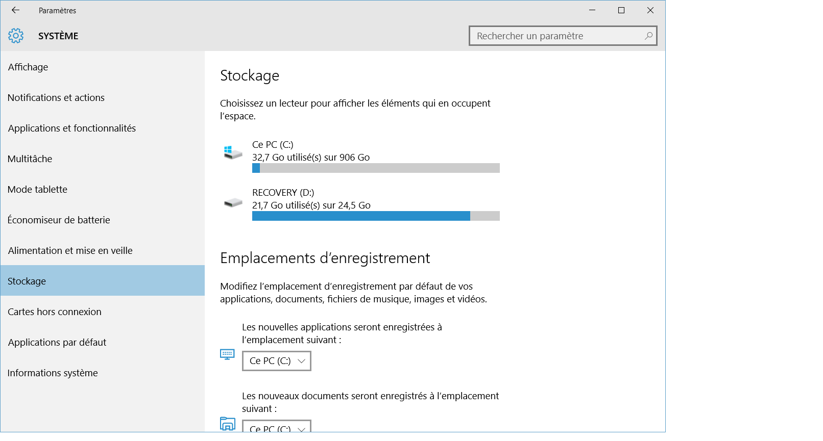Open the Affichage settings page
823x441 pixels.
28,67
